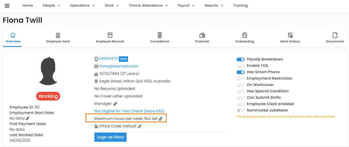The height and width of the screenshot is (147, 349).
Task: Edit Maximum hours per week pencil icon
Action: pos(161,119)
